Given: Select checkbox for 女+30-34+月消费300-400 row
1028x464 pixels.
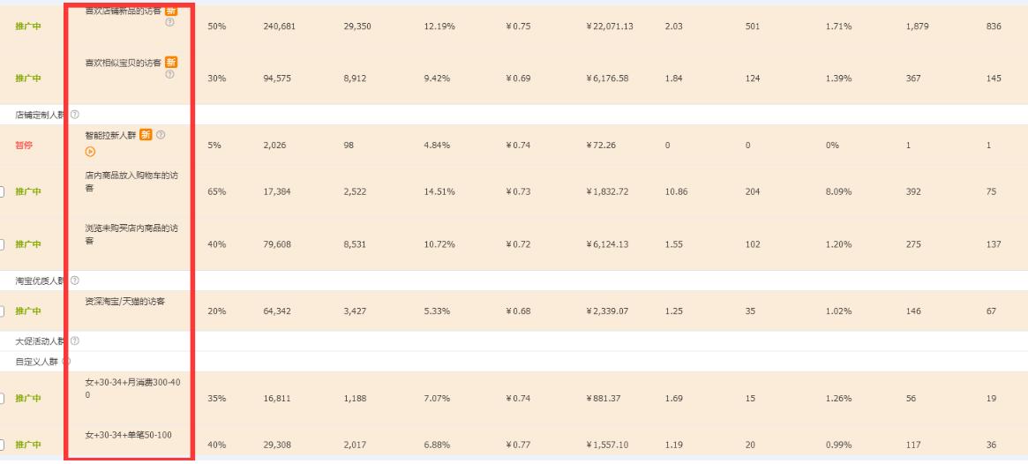Looking at the screenshot, I should pyautogui.click(x=2, y=399).
